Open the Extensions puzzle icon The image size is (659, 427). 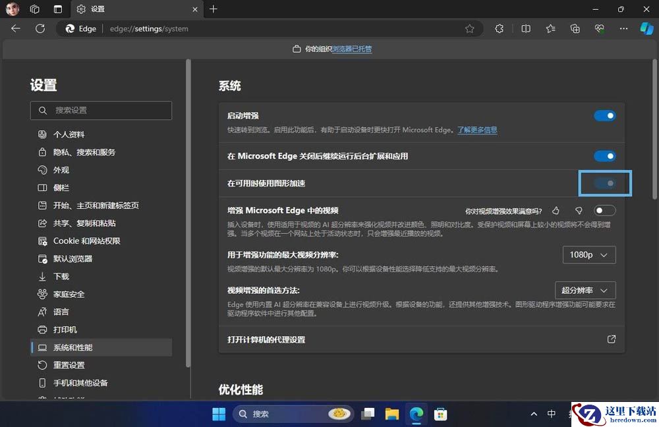point(500,28)
